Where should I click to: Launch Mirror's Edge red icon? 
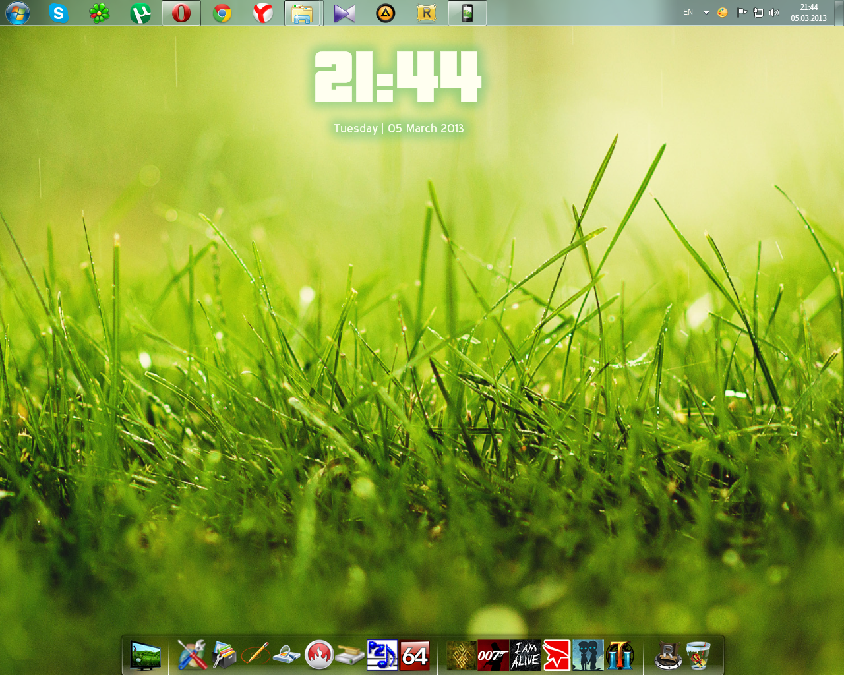tap(557, 656)
